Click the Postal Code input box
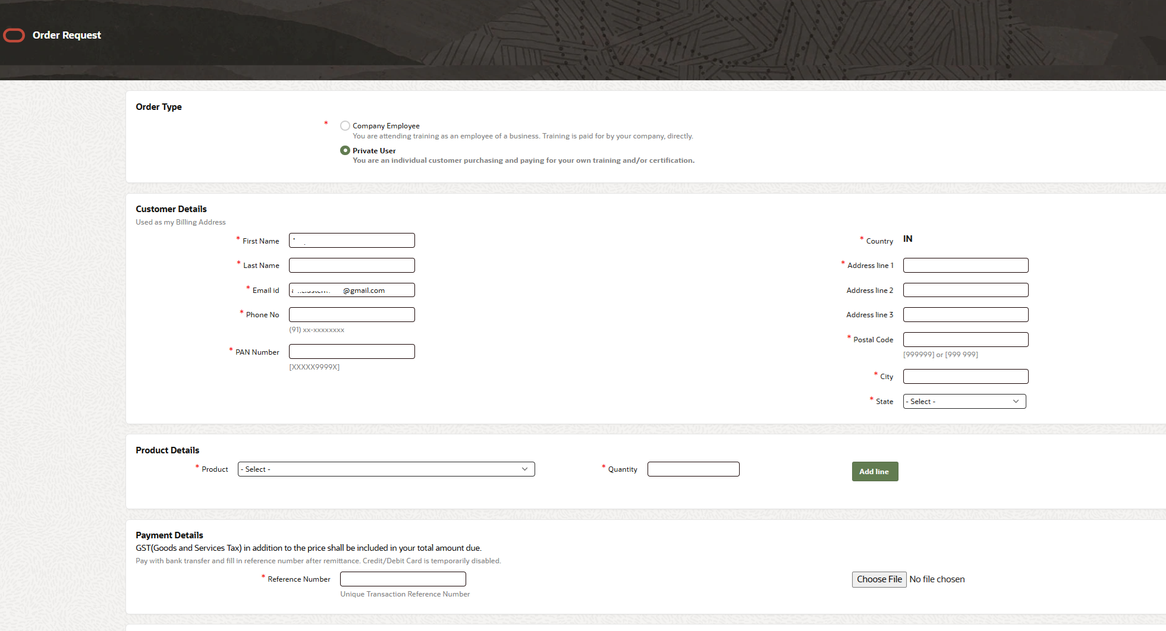This screenshot has height=631, width=1166. pyautogui.click(x=965, y=339)
